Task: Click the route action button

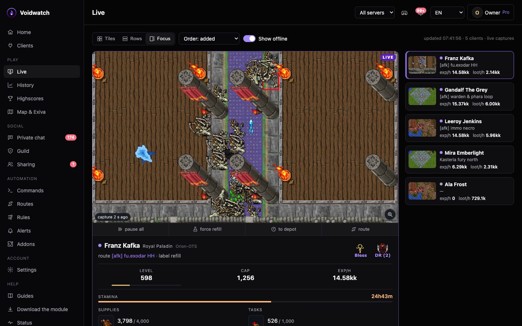Action: [x=360, y=229]
